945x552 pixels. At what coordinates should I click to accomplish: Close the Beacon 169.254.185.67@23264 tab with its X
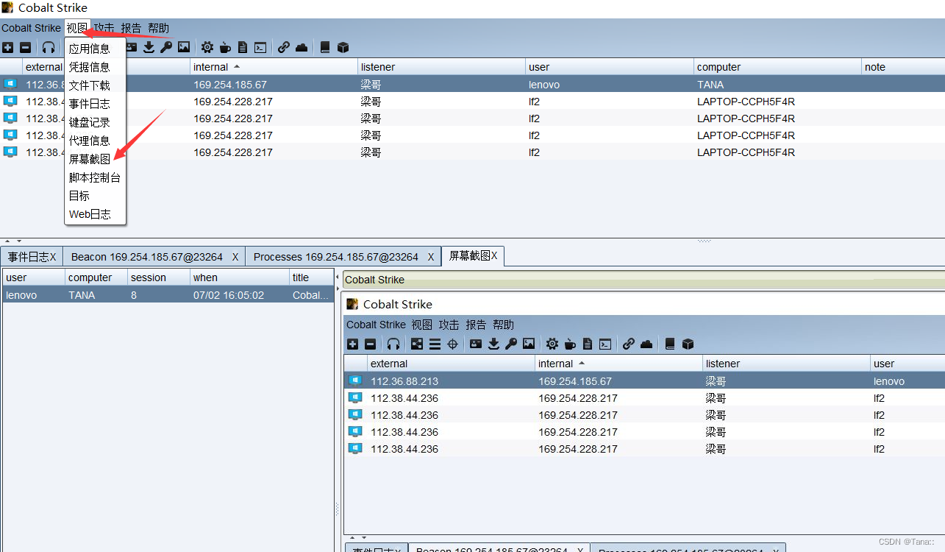(x=235, y=257)
